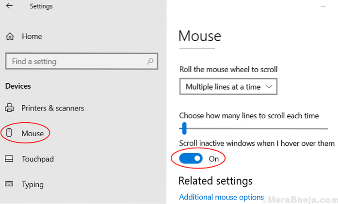
Task: Click the chevron arrow of scroll dropdown
Action: (x=270, y=87)
